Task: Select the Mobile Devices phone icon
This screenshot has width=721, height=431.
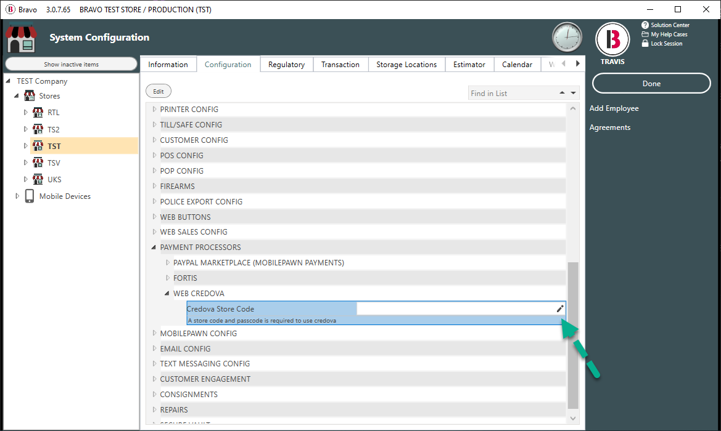Action: pyautogui.click(x=30, y=196)
